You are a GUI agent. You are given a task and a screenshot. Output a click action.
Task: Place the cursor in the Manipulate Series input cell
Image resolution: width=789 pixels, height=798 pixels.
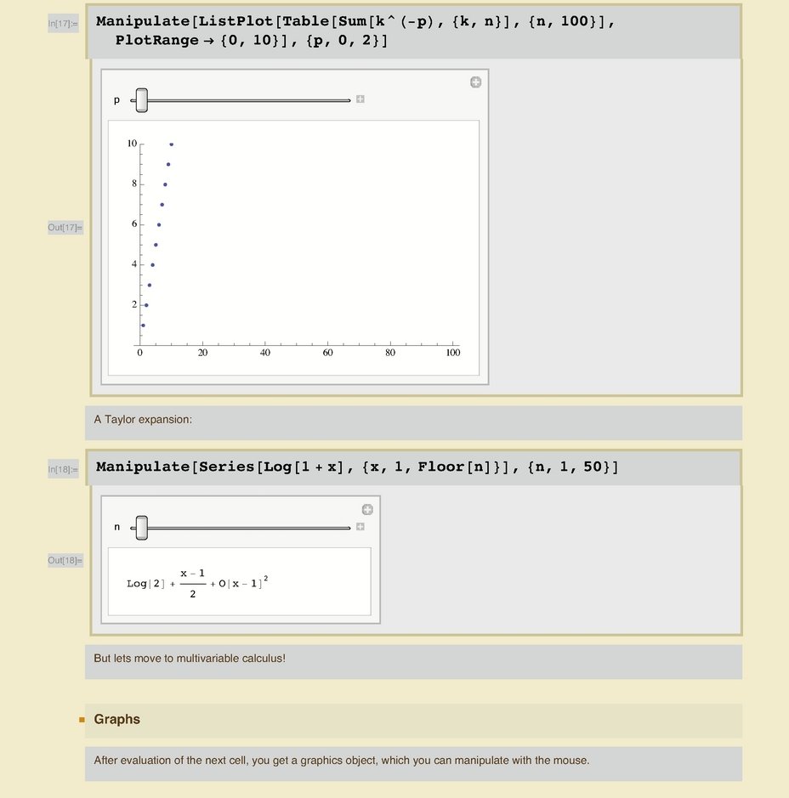(x=357, y=467)
